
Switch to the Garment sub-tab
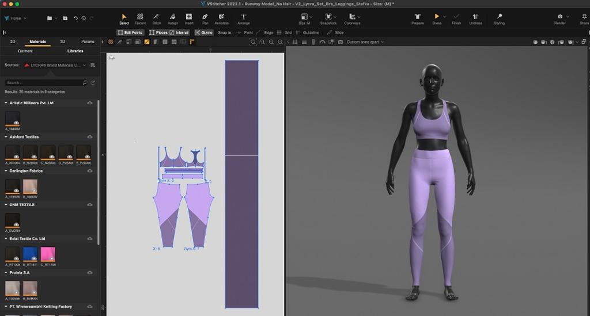pyautogui.click(x=25, y=51)
